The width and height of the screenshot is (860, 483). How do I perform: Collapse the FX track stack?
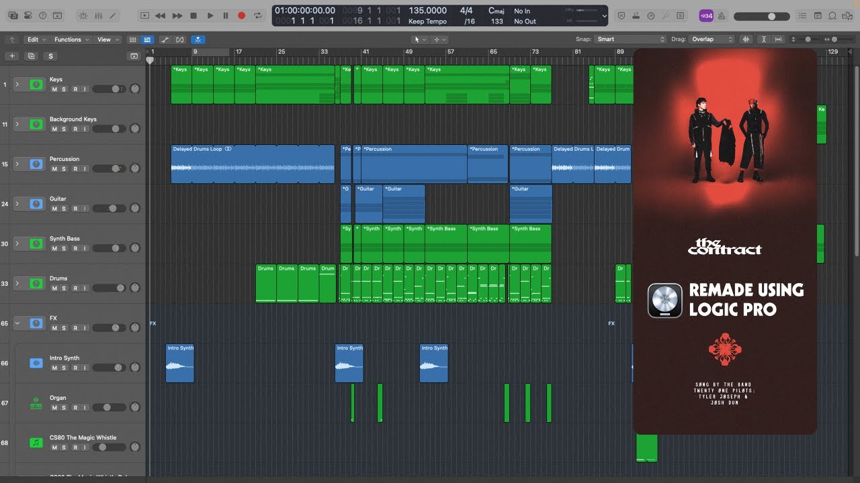18,323
